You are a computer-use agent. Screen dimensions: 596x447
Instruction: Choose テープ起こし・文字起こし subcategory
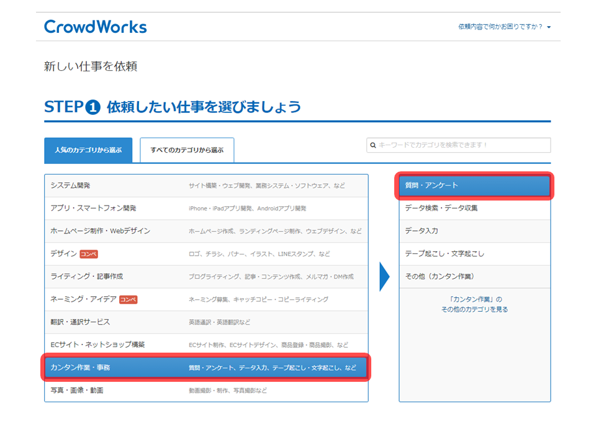point(474,254)
